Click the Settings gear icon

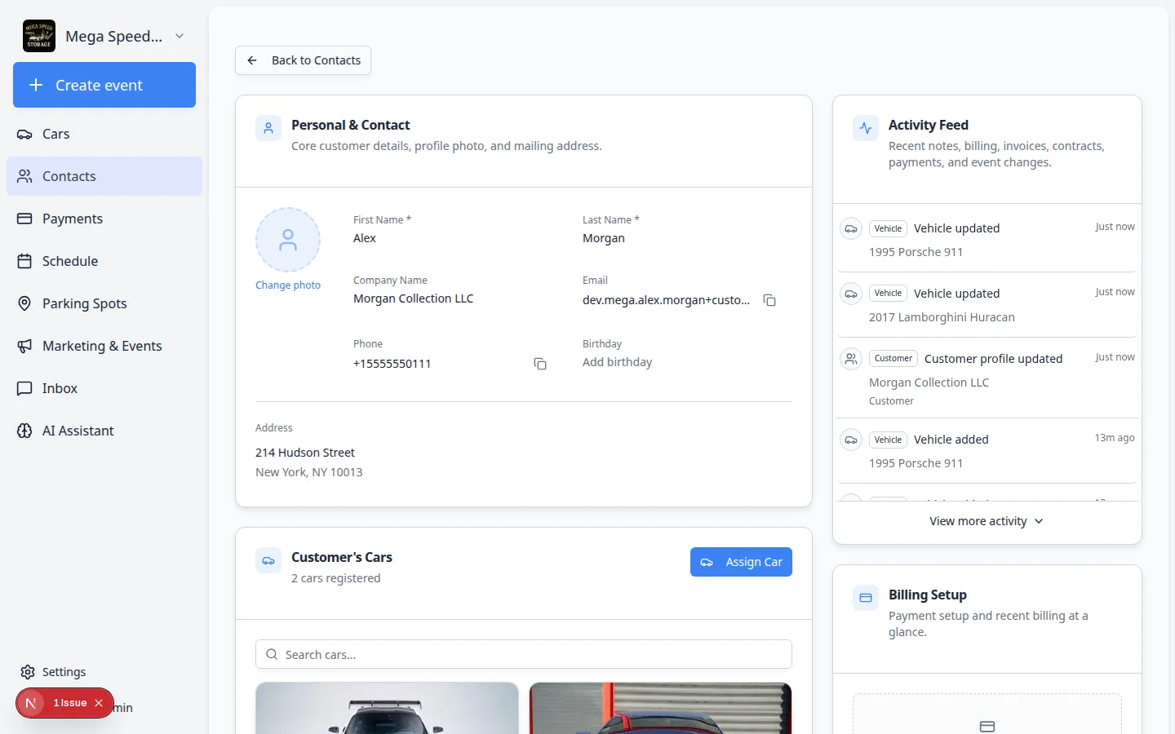[x=28, y=672]
